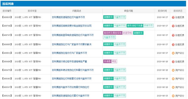Open complaint 吉利博越行驶过程中变速箱顿挫严重
Image resolution: width=188 pixels, height=99 pixels.
[x=69, y=62]
